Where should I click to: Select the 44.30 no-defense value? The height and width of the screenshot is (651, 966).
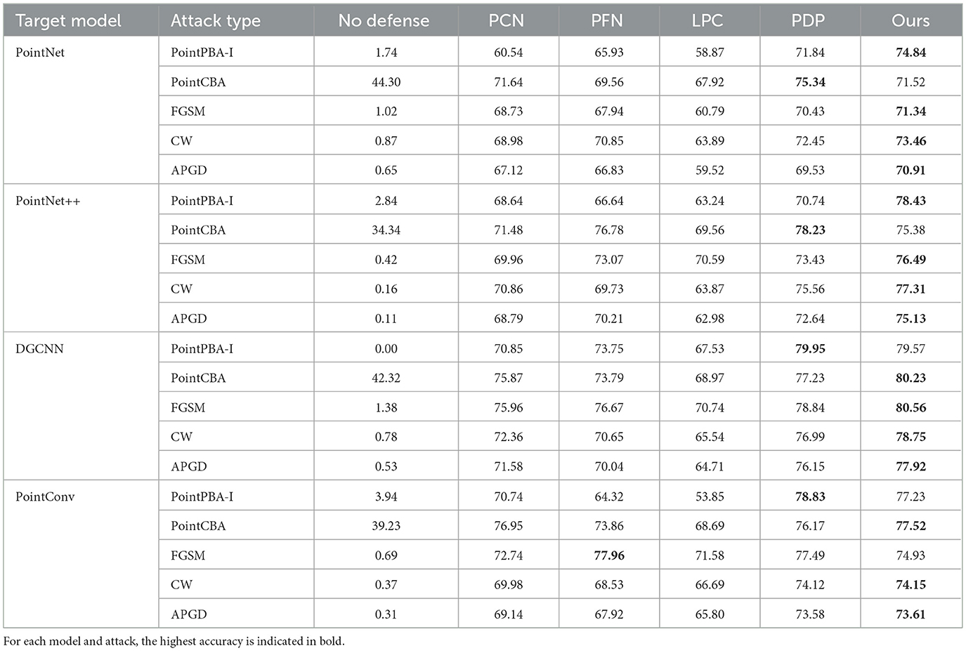386,82
